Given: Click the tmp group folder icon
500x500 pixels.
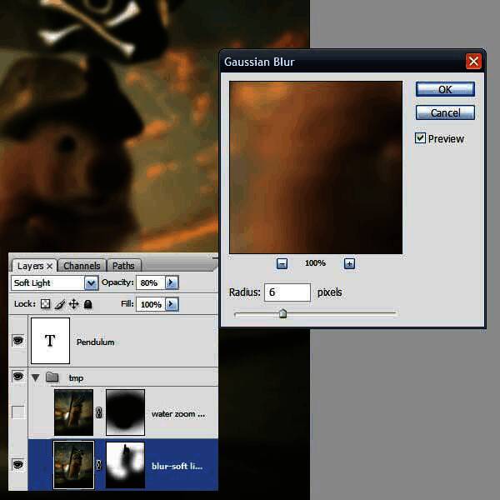Looking at the screenshot, I should click(x=52, y=377).
